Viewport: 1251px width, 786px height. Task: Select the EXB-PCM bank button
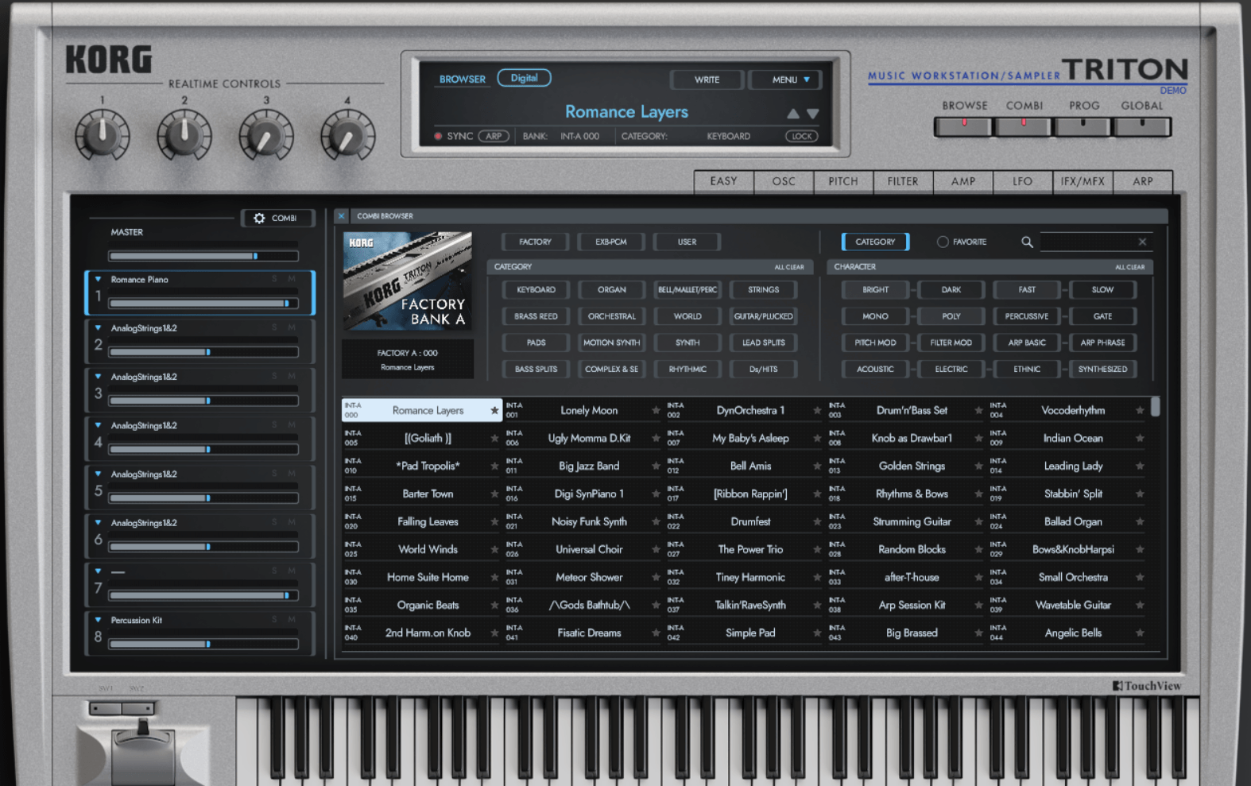(x=610, y=242)
